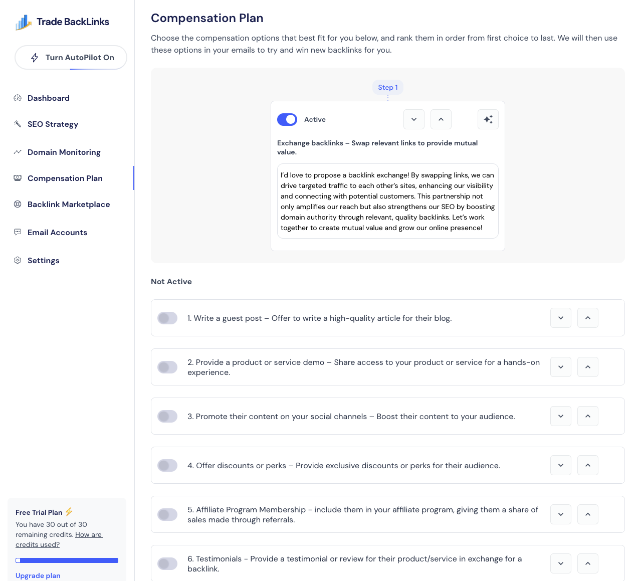Move Promote their content option down
This screenshot has width=636, height=581.
[561, 416]
